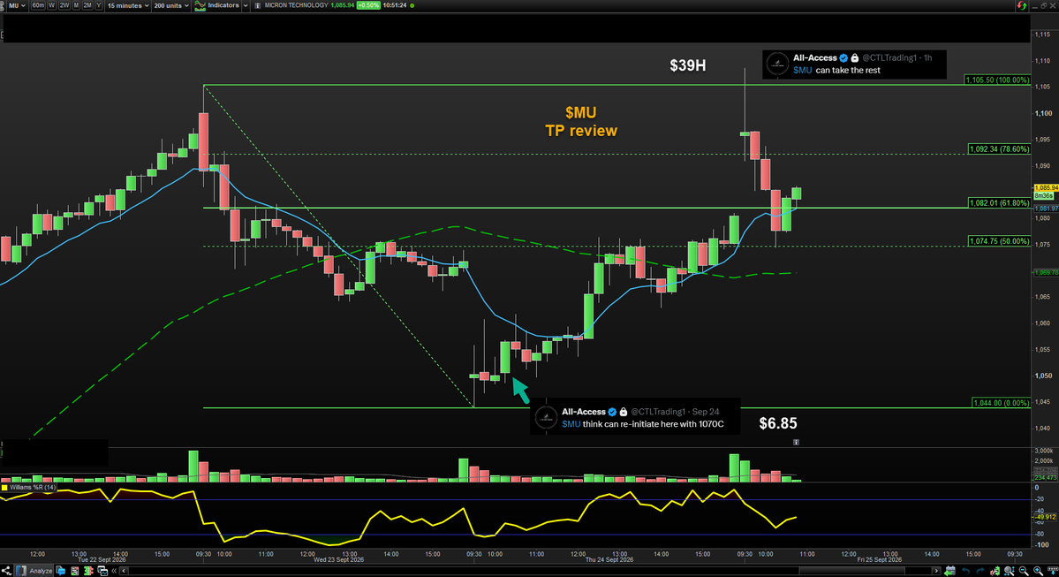
Task: Click the -49.912 Williams %R value tag
Action: [1046, 517]
